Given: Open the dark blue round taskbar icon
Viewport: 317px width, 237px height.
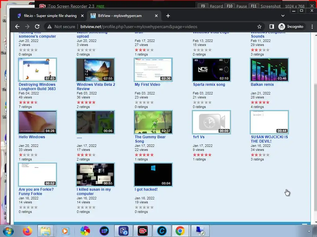Looking at the screenshot, I should point(104,231).
